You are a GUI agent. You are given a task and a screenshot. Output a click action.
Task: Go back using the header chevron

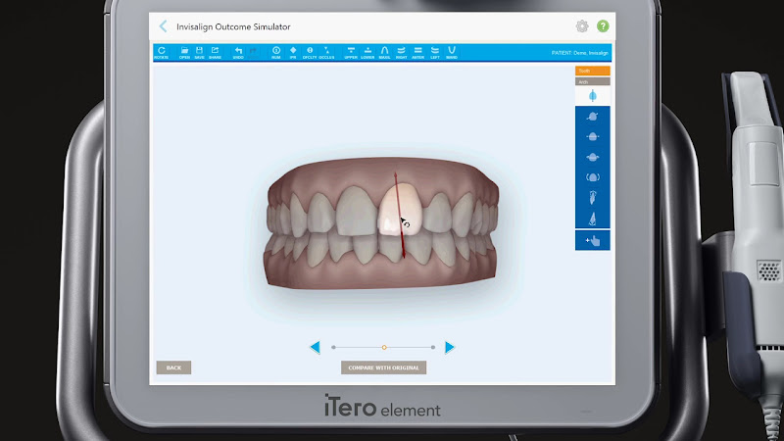coord(163,26)
